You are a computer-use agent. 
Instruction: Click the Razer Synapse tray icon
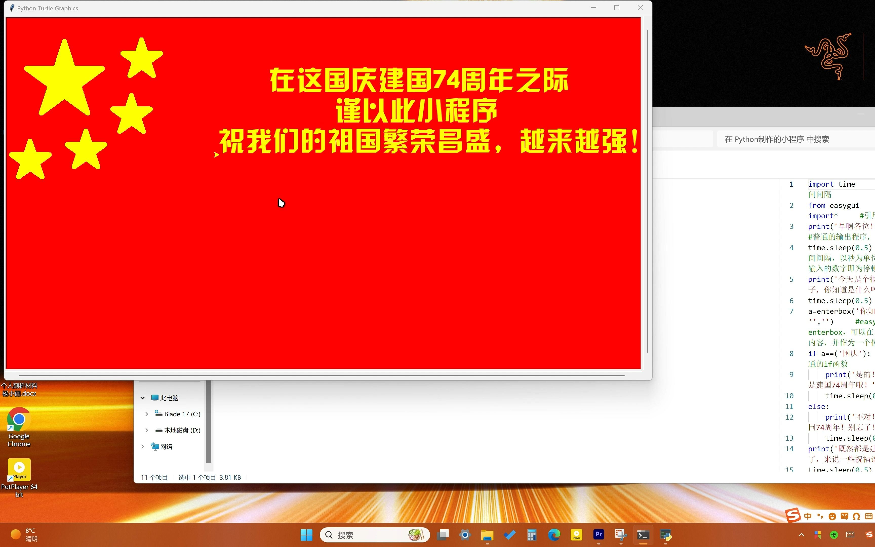[834, 535]
